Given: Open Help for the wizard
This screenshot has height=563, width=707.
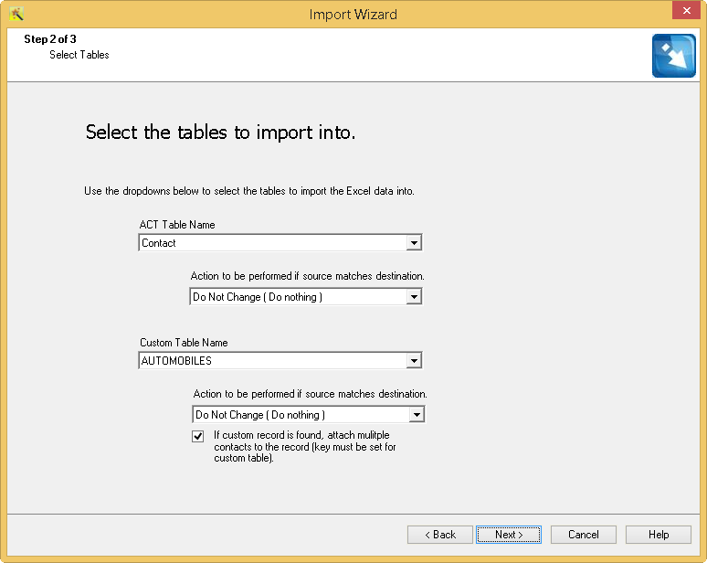Looking at the screenshot, I should pos(659,535).
